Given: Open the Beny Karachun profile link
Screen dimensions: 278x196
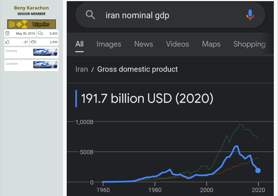Looking at the screenshot, I should point(31,8).
